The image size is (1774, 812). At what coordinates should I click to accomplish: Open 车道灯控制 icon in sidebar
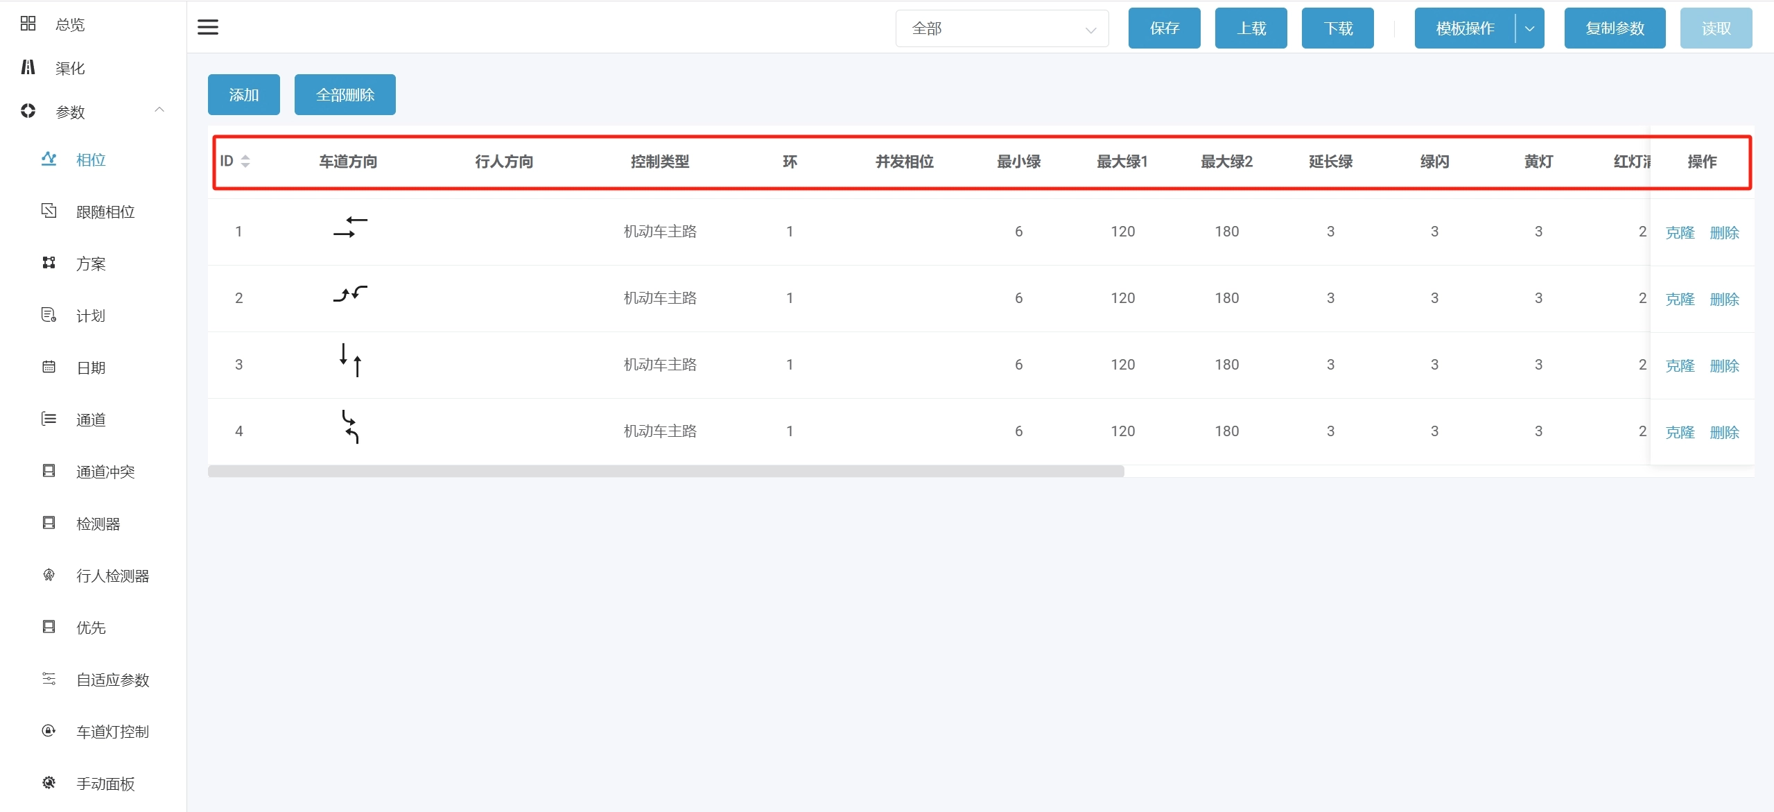(x=49, y=731)
